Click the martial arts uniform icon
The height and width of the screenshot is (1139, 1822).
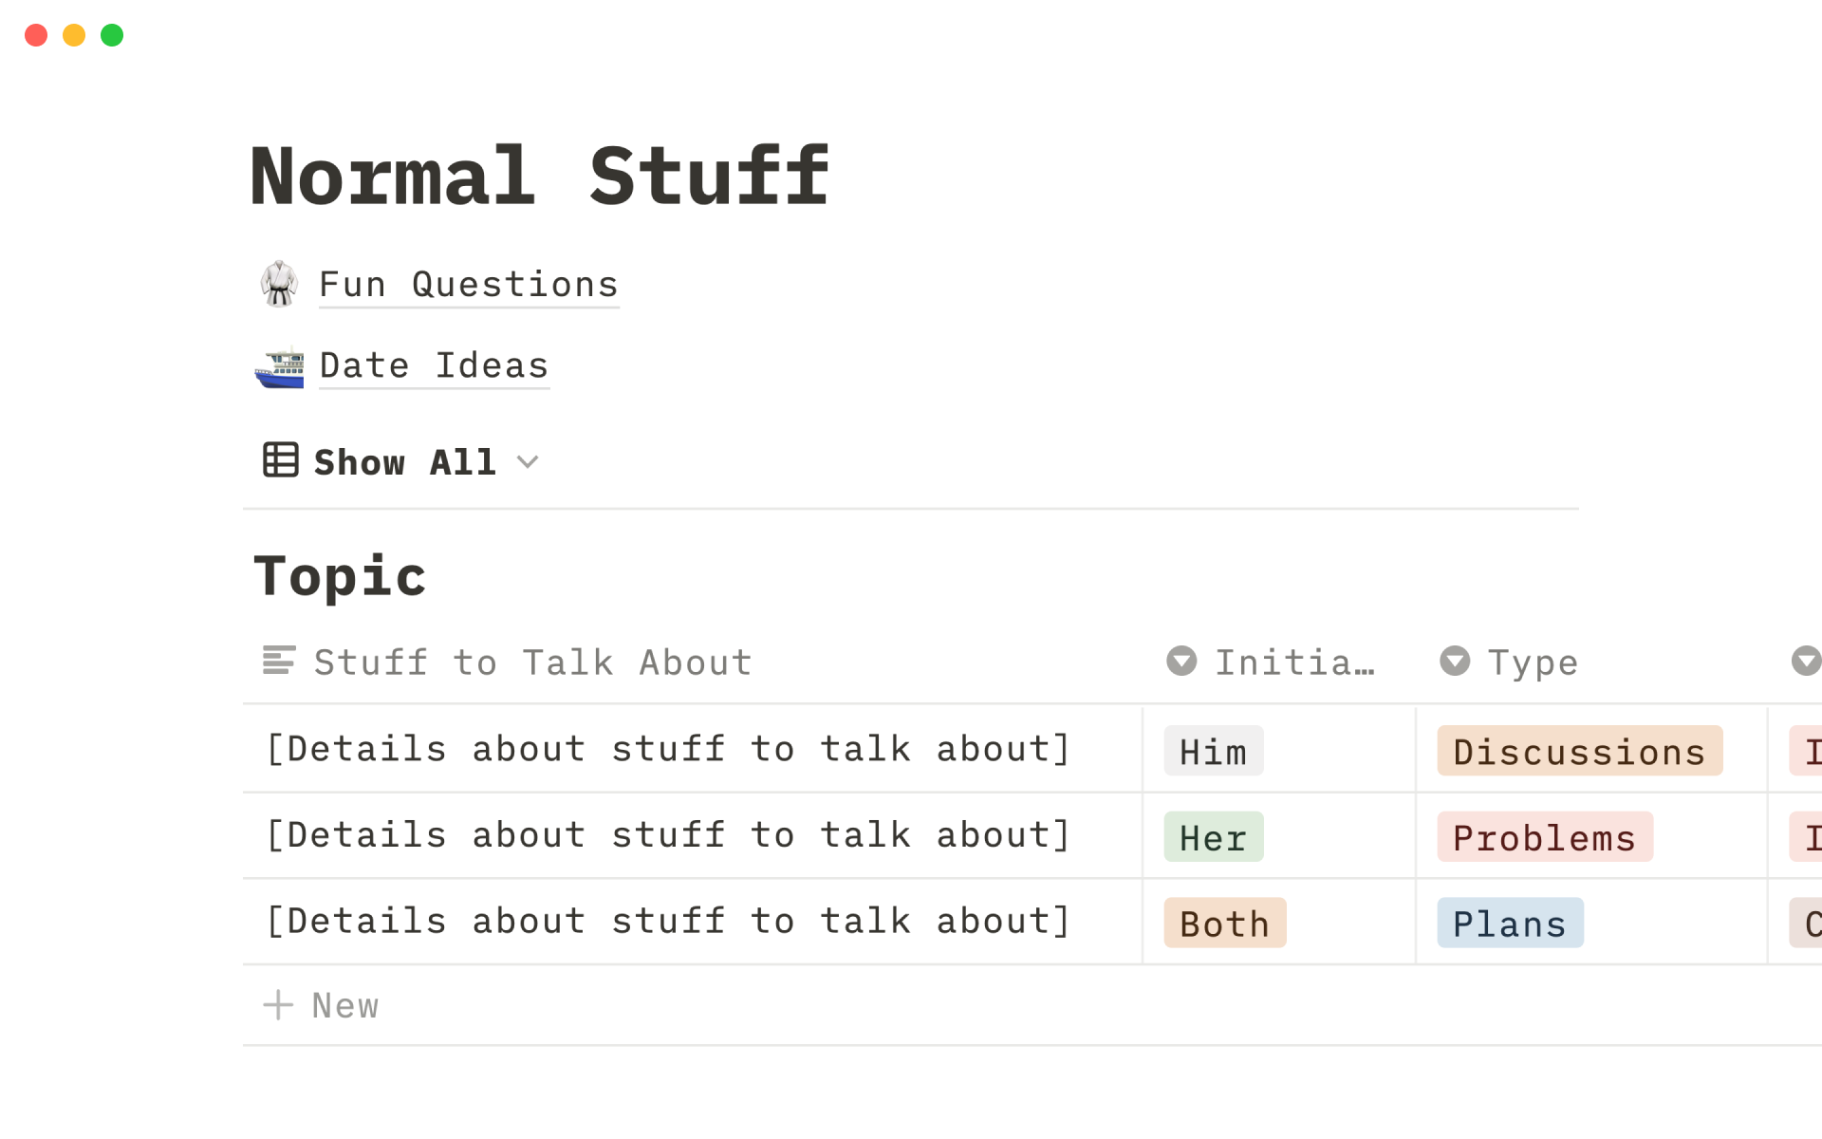(x=279, y=284)
